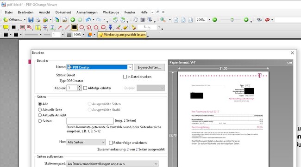Click the Fit Page icon
Viewport: 301px width, 167px height.
183,20
